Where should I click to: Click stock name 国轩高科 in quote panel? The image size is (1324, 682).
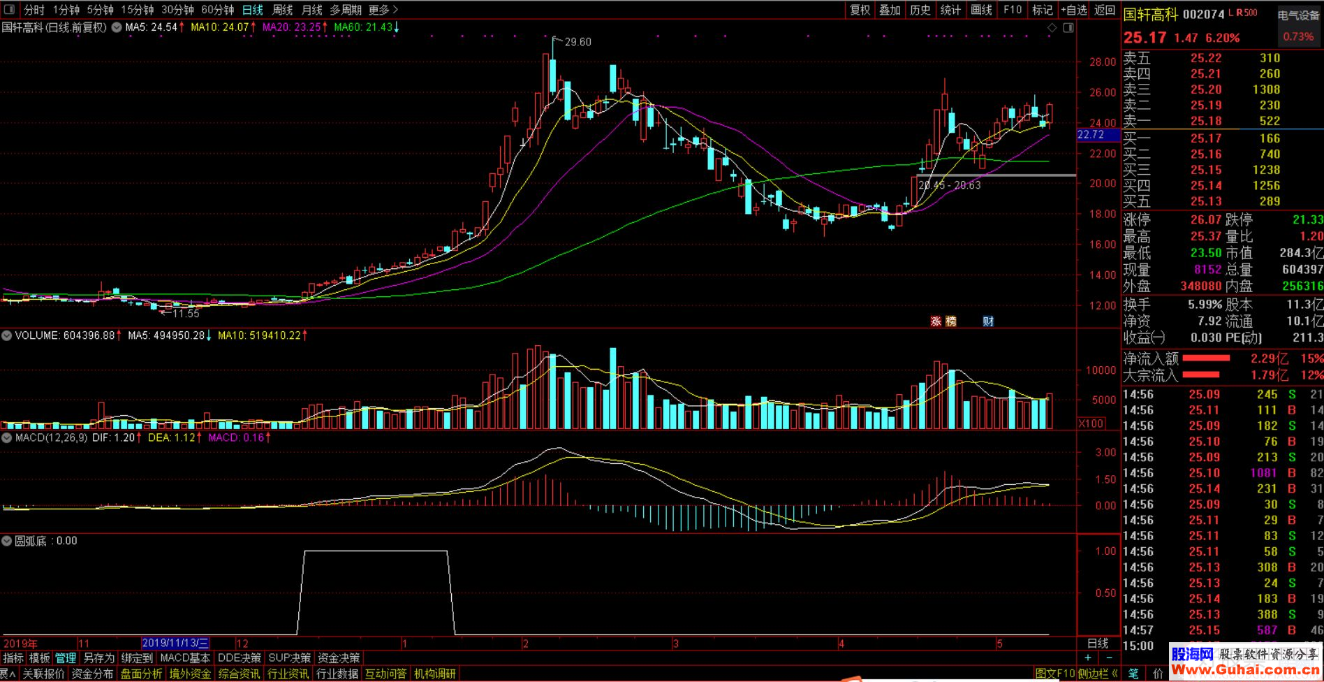pyautogui.click(x=1150, y=14)
